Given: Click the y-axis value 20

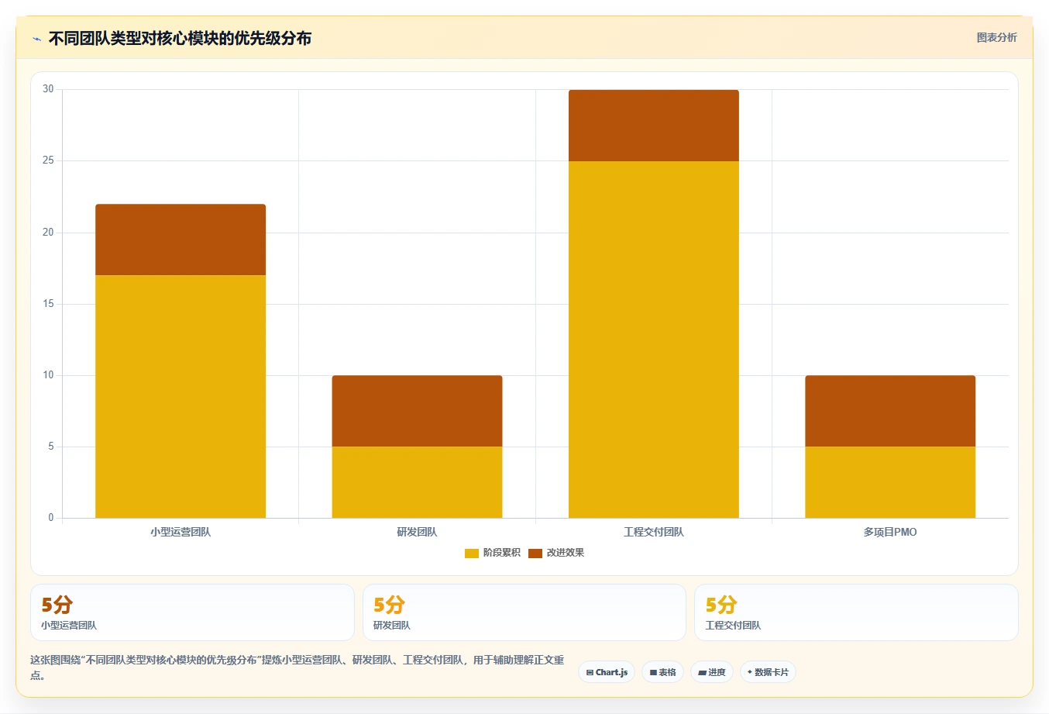Looking at the screenshot, I should coord(48,233).
